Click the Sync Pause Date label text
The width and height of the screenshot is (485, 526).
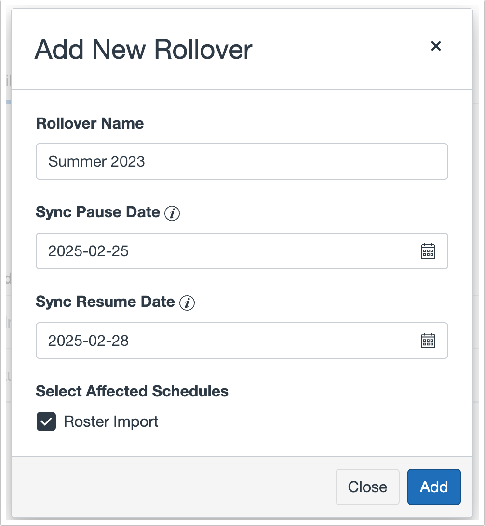tap(98, 212)
